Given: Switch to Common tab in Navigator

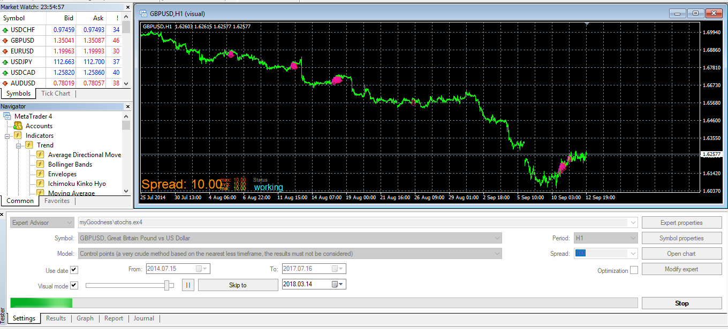Looking at the screenshot, I should point(20,201).
